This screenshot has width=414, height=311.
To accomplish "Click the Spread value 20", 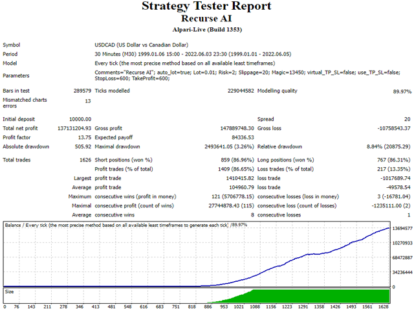I will click(408, 119).
